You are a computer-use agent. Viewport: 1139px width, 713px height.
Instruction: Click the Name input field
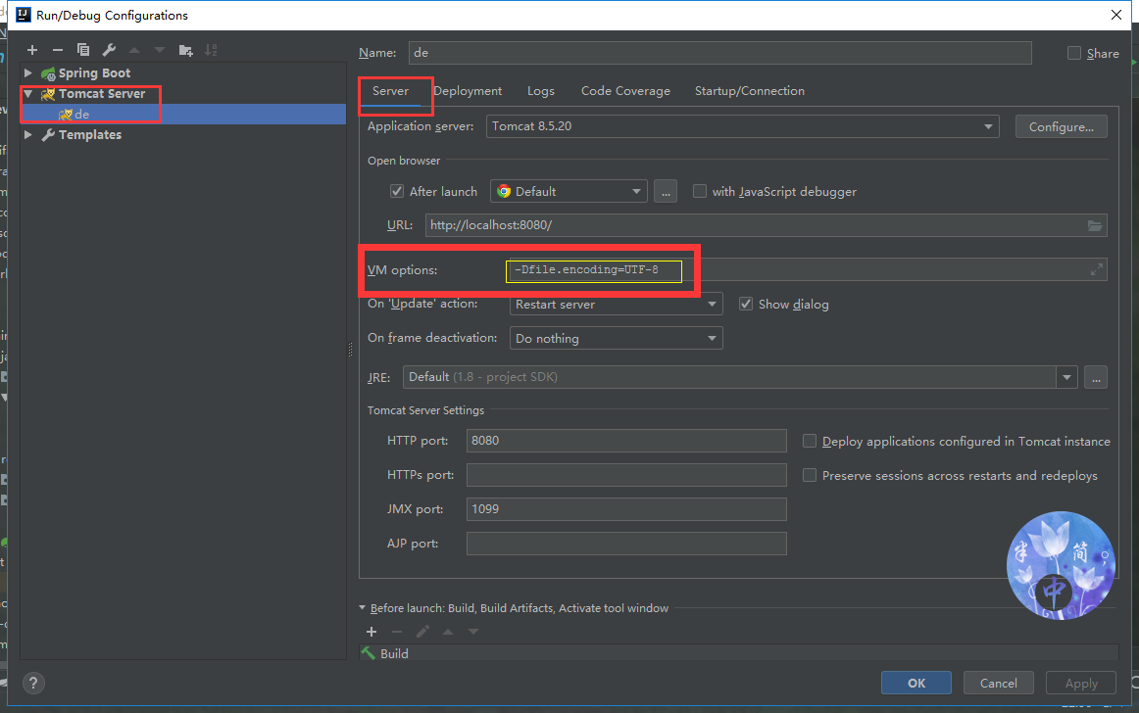[719, 53]
